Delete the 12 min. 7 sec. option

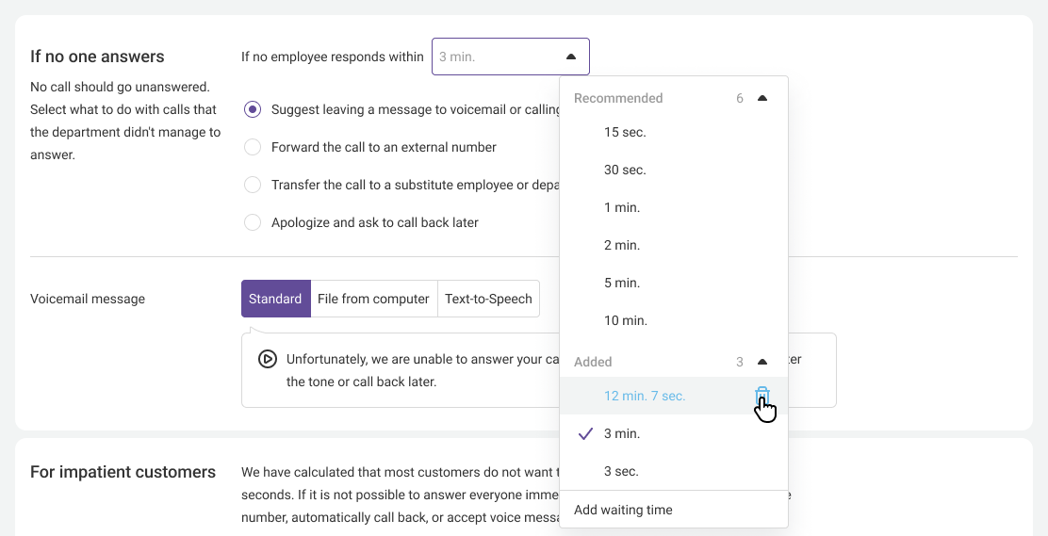tap(762, 396)
